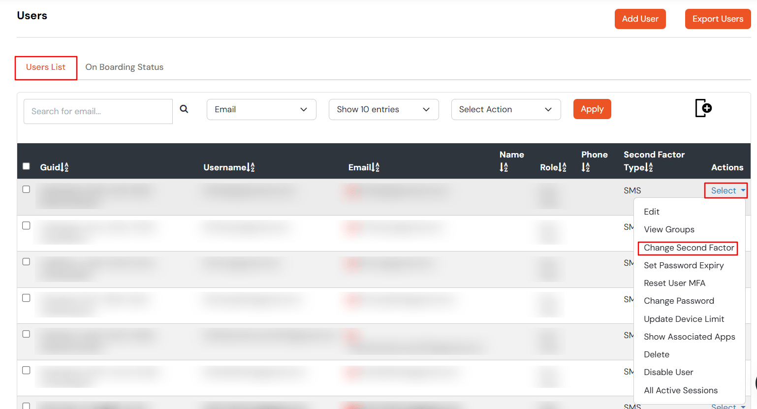Click the search magnifier icon
Viewport: 757px width, 409px height.
(x=184, y=109)
